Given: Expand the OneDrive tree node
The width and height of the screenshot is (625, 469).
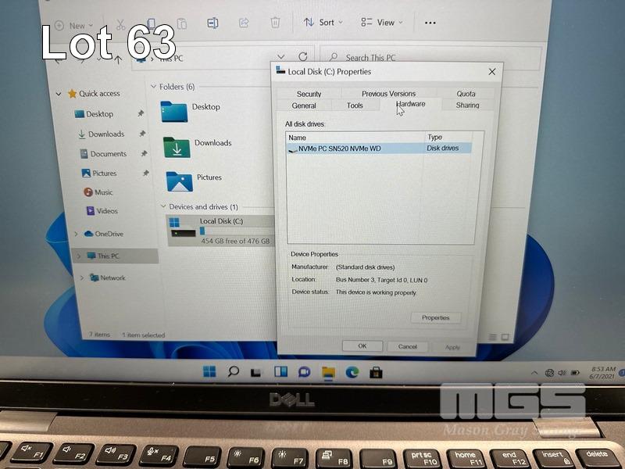Looking at the screenshot, I should tap(76, 234).
